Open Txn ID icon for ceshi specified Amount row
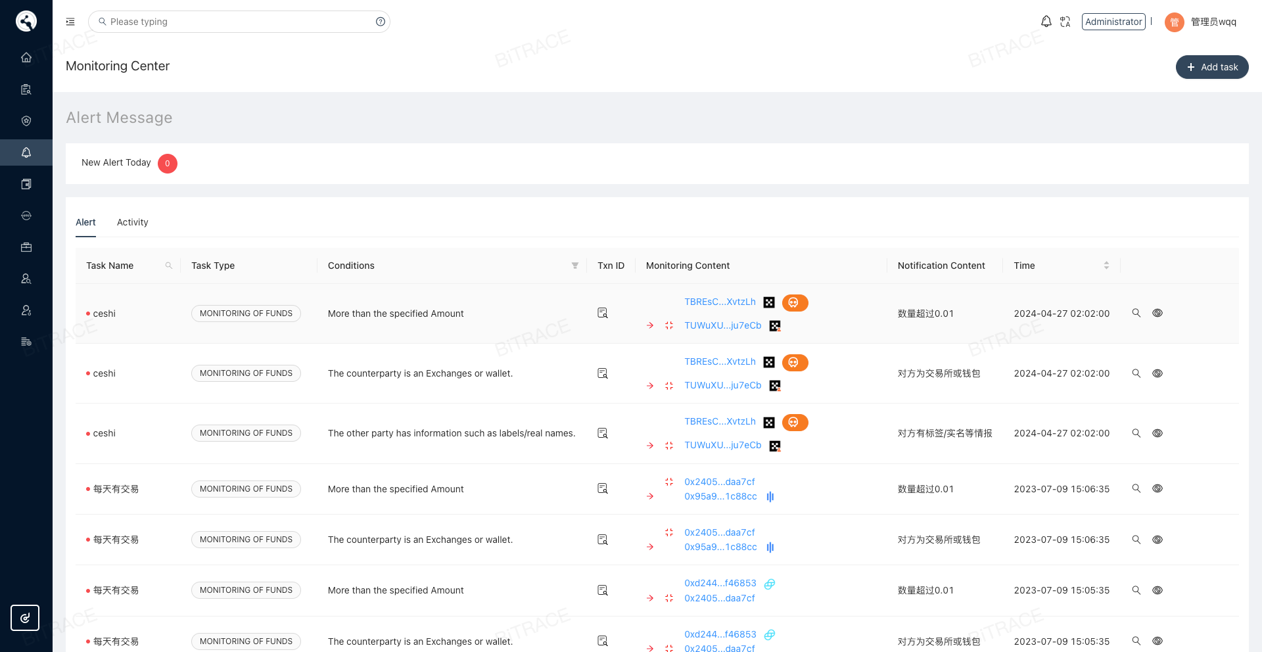The width and height of the screenshot is (1262, 652). pyautogui.click(x=603, y=313)
